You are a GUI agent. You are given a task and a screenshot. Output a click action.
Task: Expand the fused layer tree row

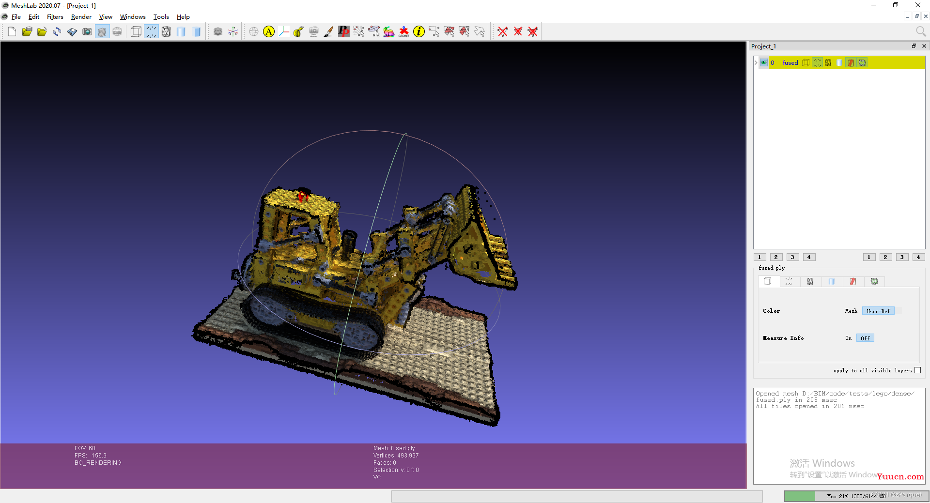pyautogui.click(x=756, y=62)
